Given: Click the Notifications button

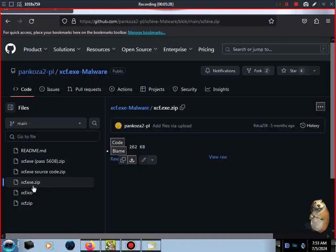Looking at the screenshot, I should (220, 71).
